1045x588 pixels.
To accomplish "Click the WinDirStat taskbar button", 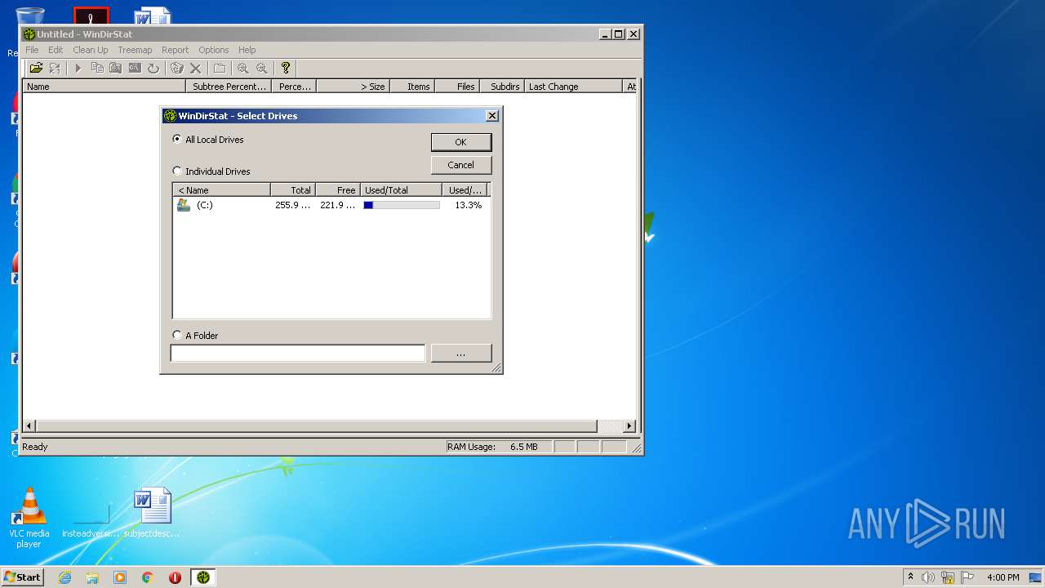I will pos(203,577).
